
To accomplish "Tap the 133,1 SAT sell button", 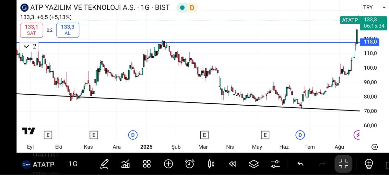I will pyautogui.click(x=31, y=30).
